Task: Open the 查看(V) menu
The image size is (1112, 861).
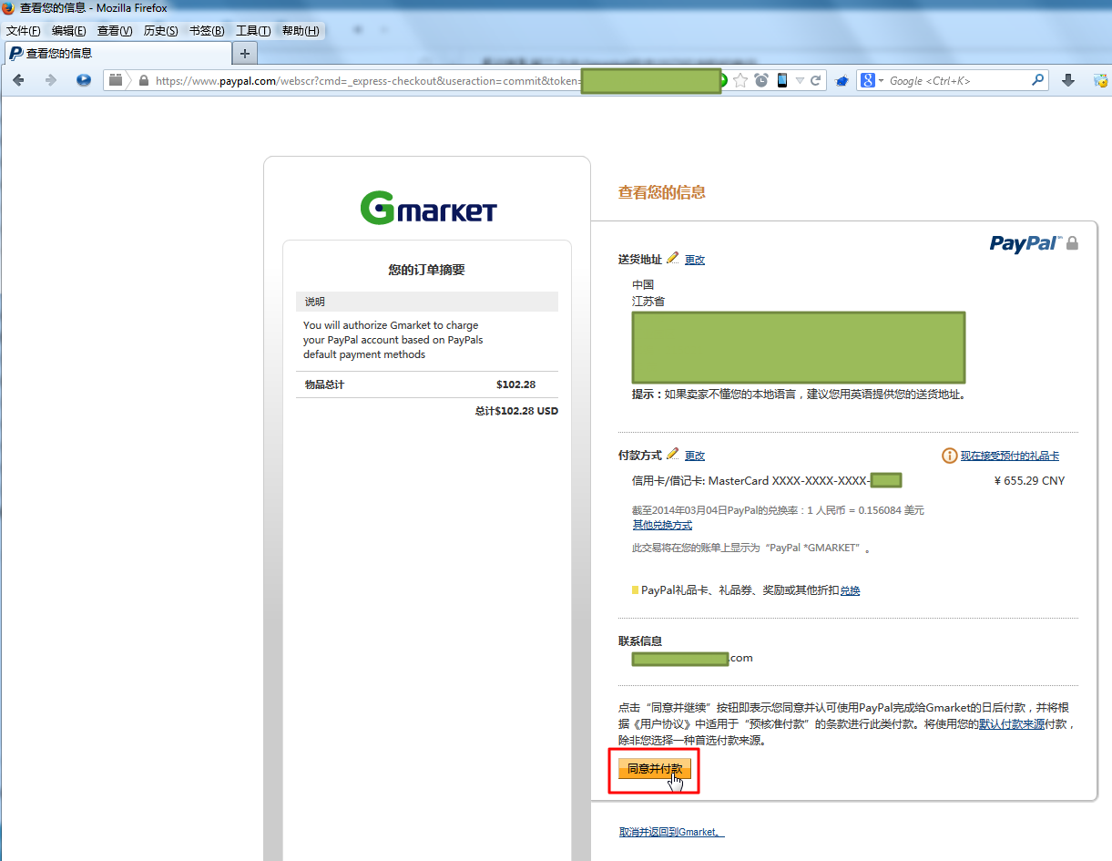Action: tap(115, 31)
